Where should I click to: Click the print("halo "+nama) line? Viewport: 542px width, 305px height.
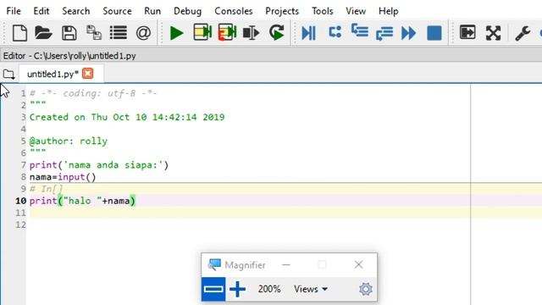82,201
